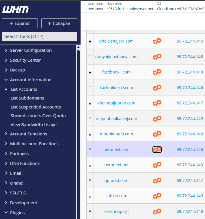This screenshot has height=219, width=205.
Task: Open cPanel for dhelalshajara.com account
Action: point(157,41)
